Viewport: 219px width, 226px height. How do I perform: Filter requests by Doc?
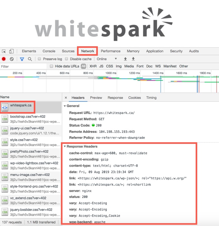149,66
